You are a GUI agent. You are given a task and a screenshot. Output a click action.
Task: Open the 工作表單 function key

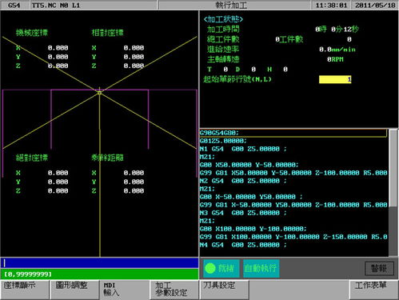click(x=373, y=290)
